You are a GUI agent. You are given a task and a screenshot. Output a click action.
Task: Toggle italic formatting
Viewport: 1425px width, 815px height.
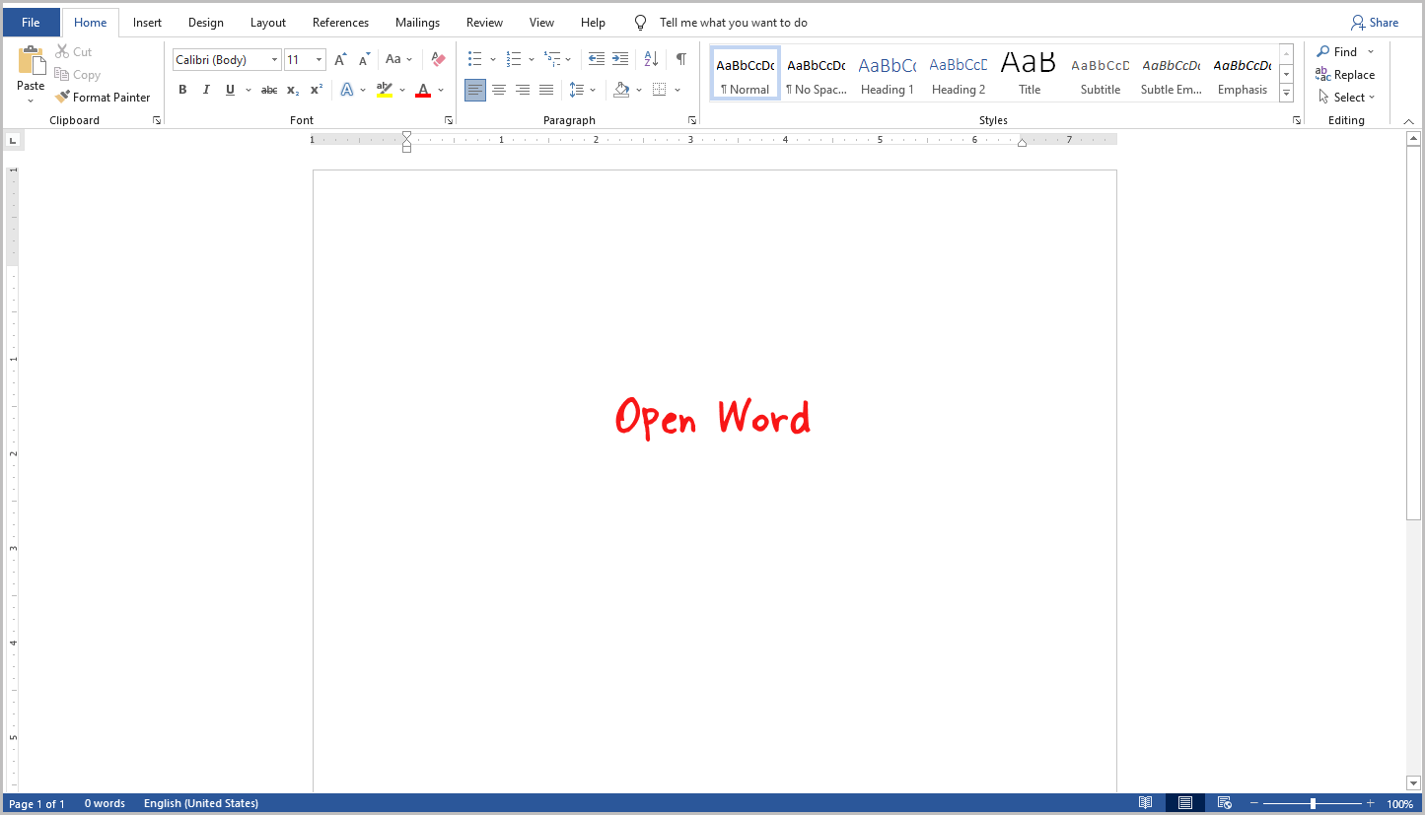click(x=206, y=90)
